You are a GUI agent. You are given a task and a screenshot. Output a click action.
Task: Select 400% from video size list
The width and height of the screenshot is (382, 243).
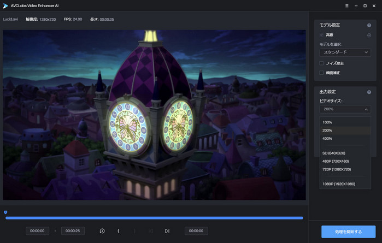tap(345, 139)
